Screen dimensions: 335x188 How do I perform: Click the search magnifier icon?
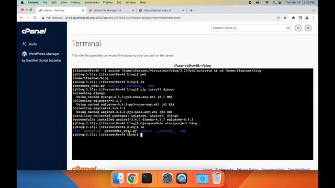(x=288, y=28)
